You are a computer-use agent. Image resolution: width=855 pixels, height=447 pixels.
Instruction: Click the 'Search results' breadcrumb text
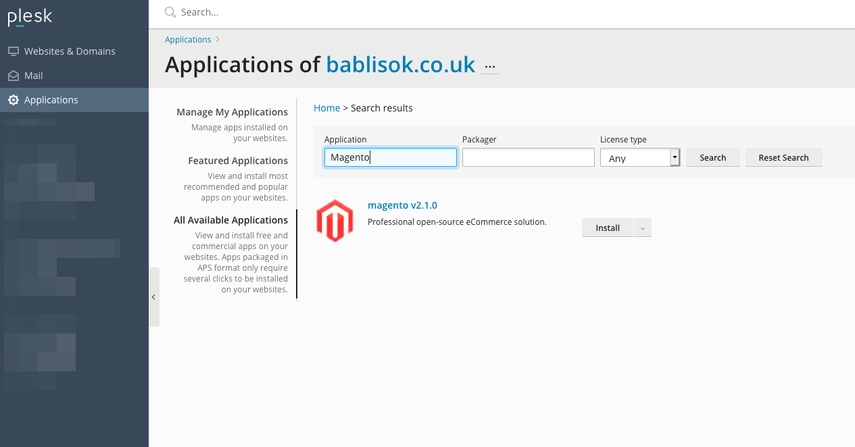coord(382,108)
